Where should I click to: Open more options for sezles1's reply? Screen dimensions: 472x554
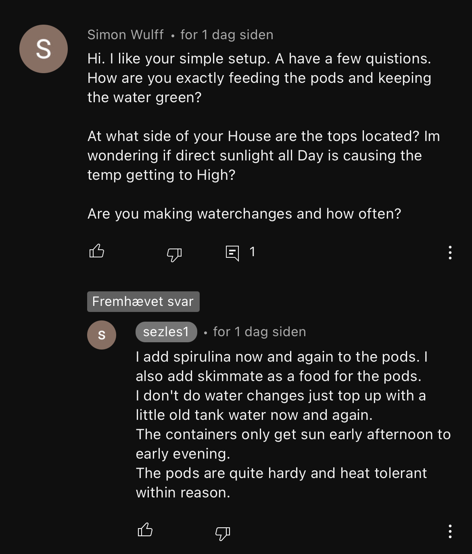point(450,531)
